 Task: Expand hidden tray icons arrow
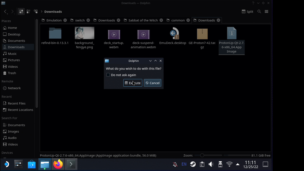tap(238, 164)
